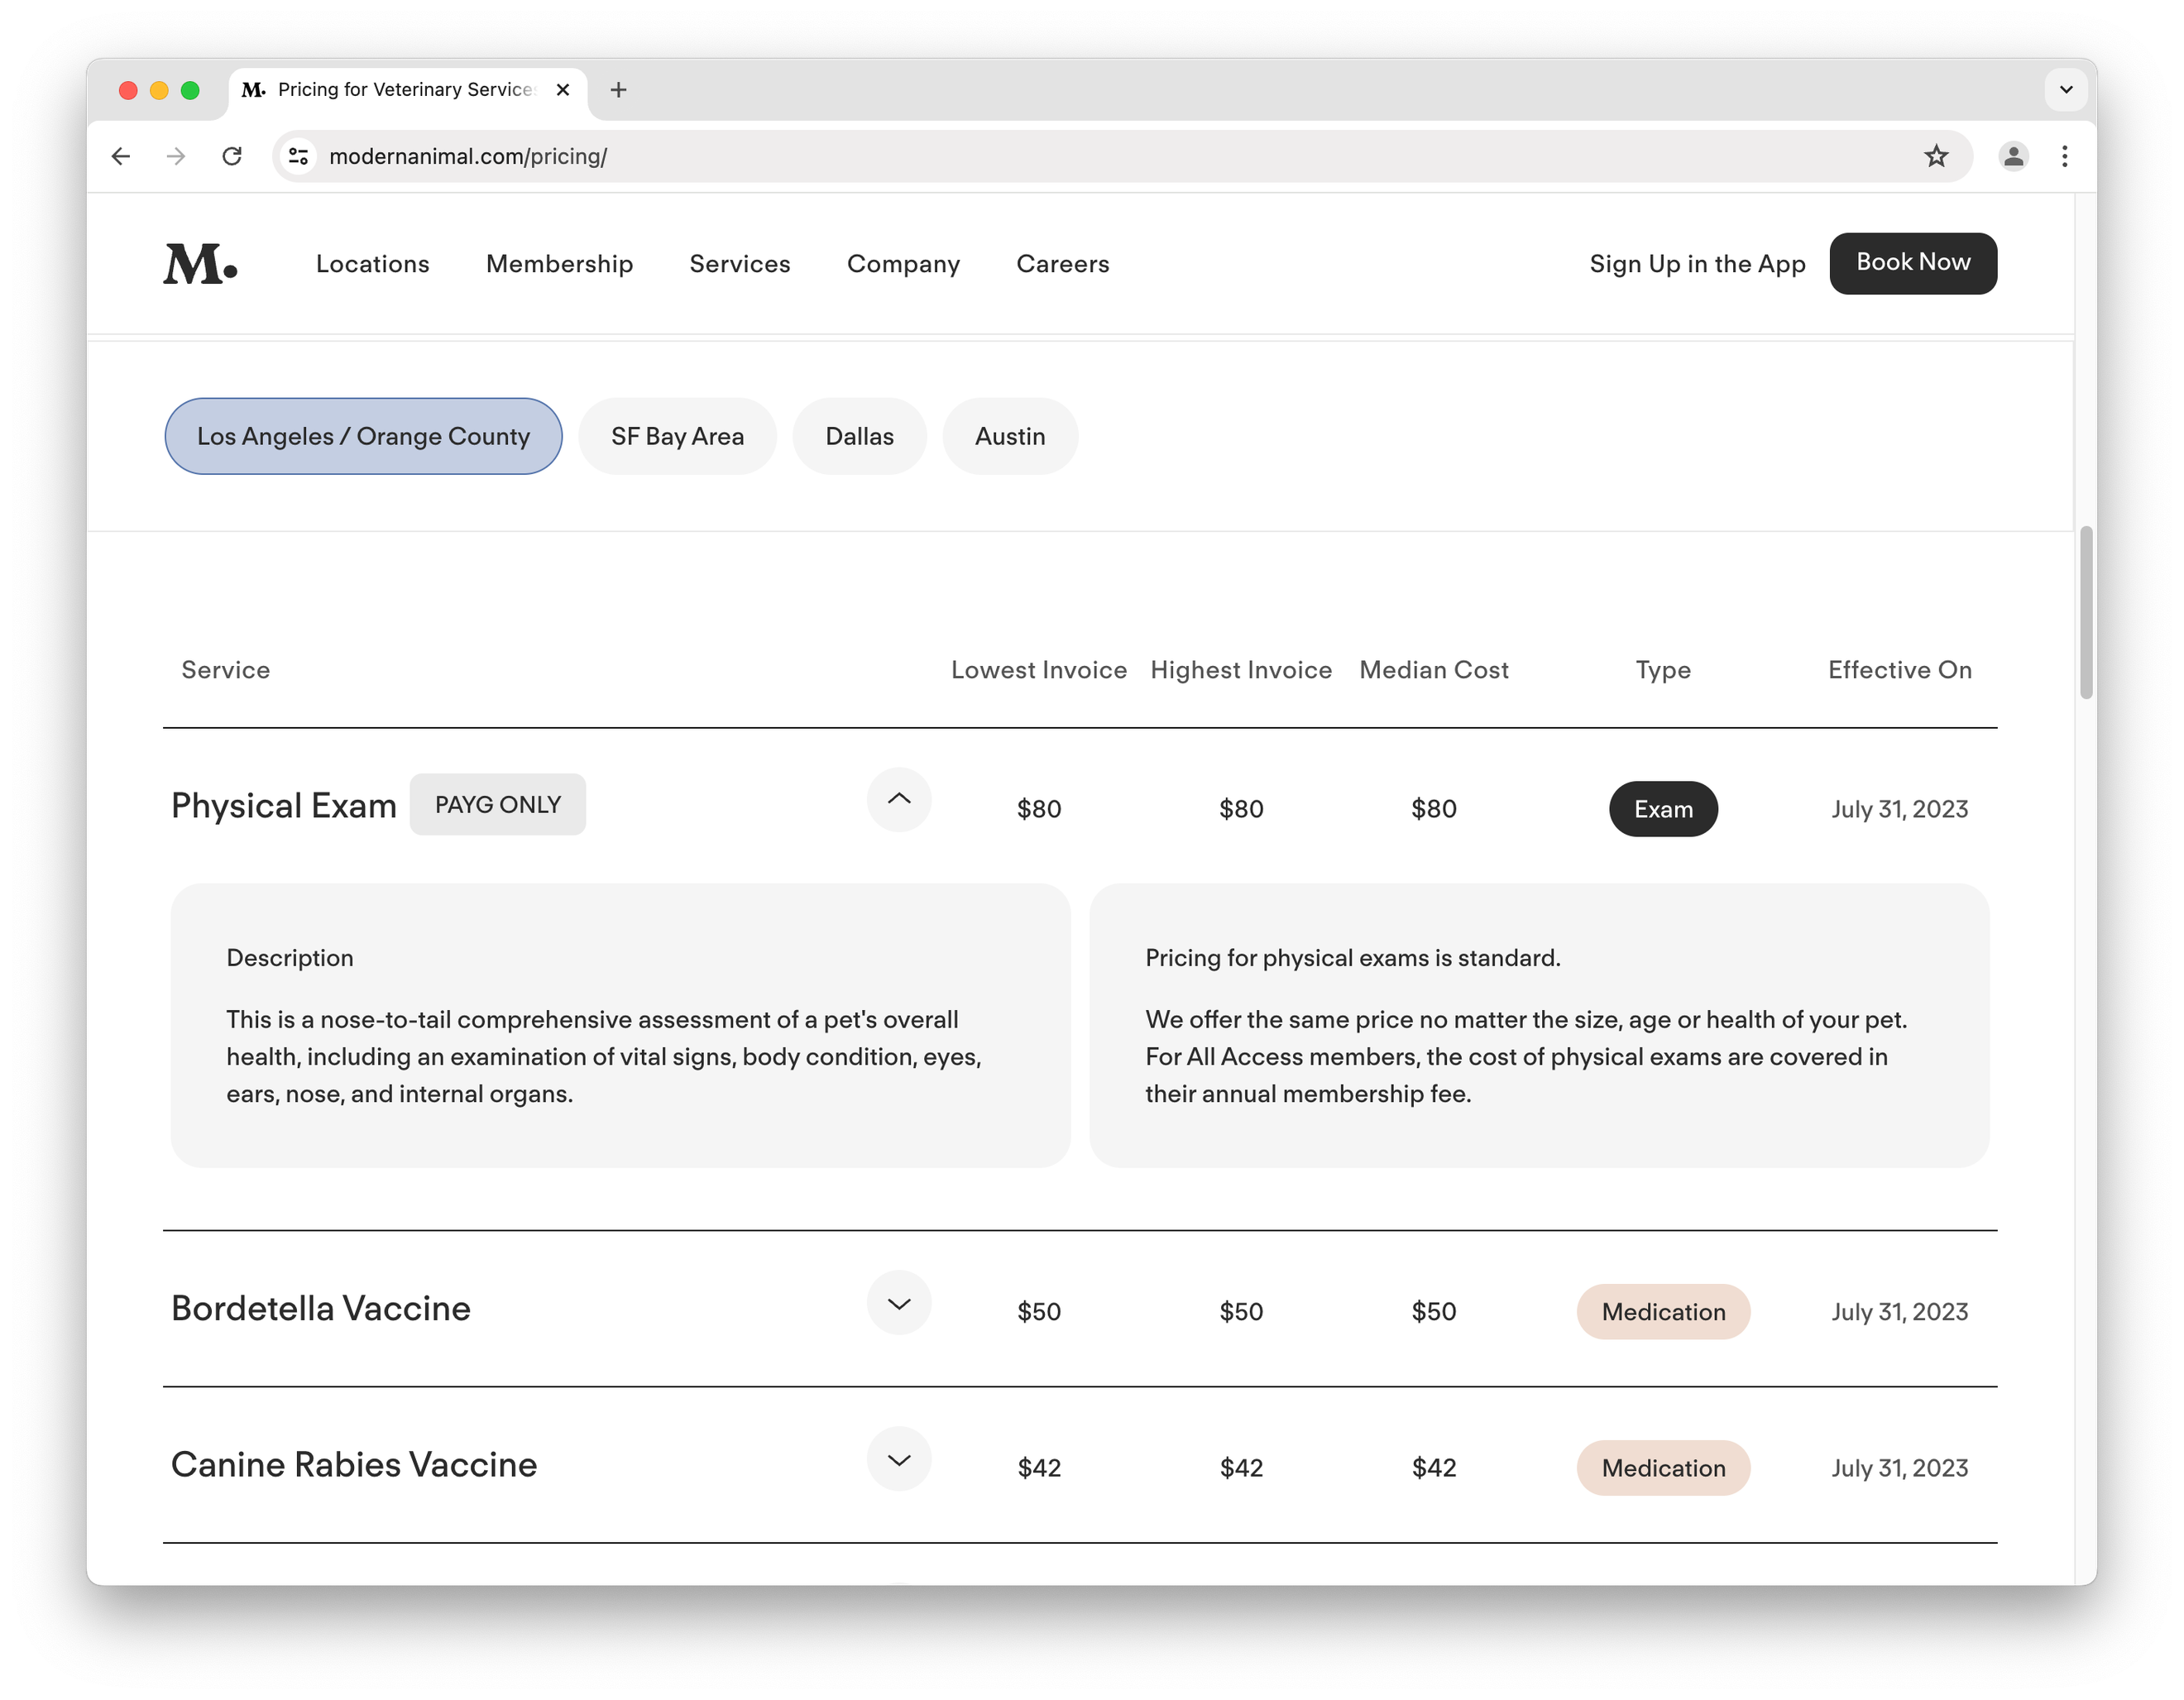
Task: Expand Canine Rabies Vaccine details
Action: pyautogui.click(x=898, y=1459)
